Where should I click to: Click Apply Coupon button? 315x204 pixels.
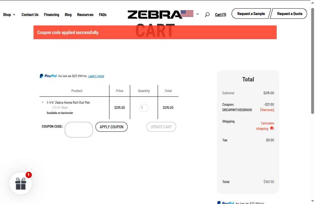pos(111,127)
